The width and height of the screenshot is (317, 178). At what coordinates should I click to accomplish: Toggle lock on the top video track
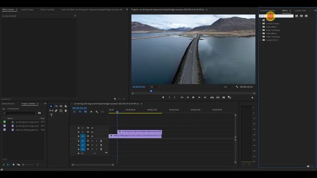[x=78, y=128]
